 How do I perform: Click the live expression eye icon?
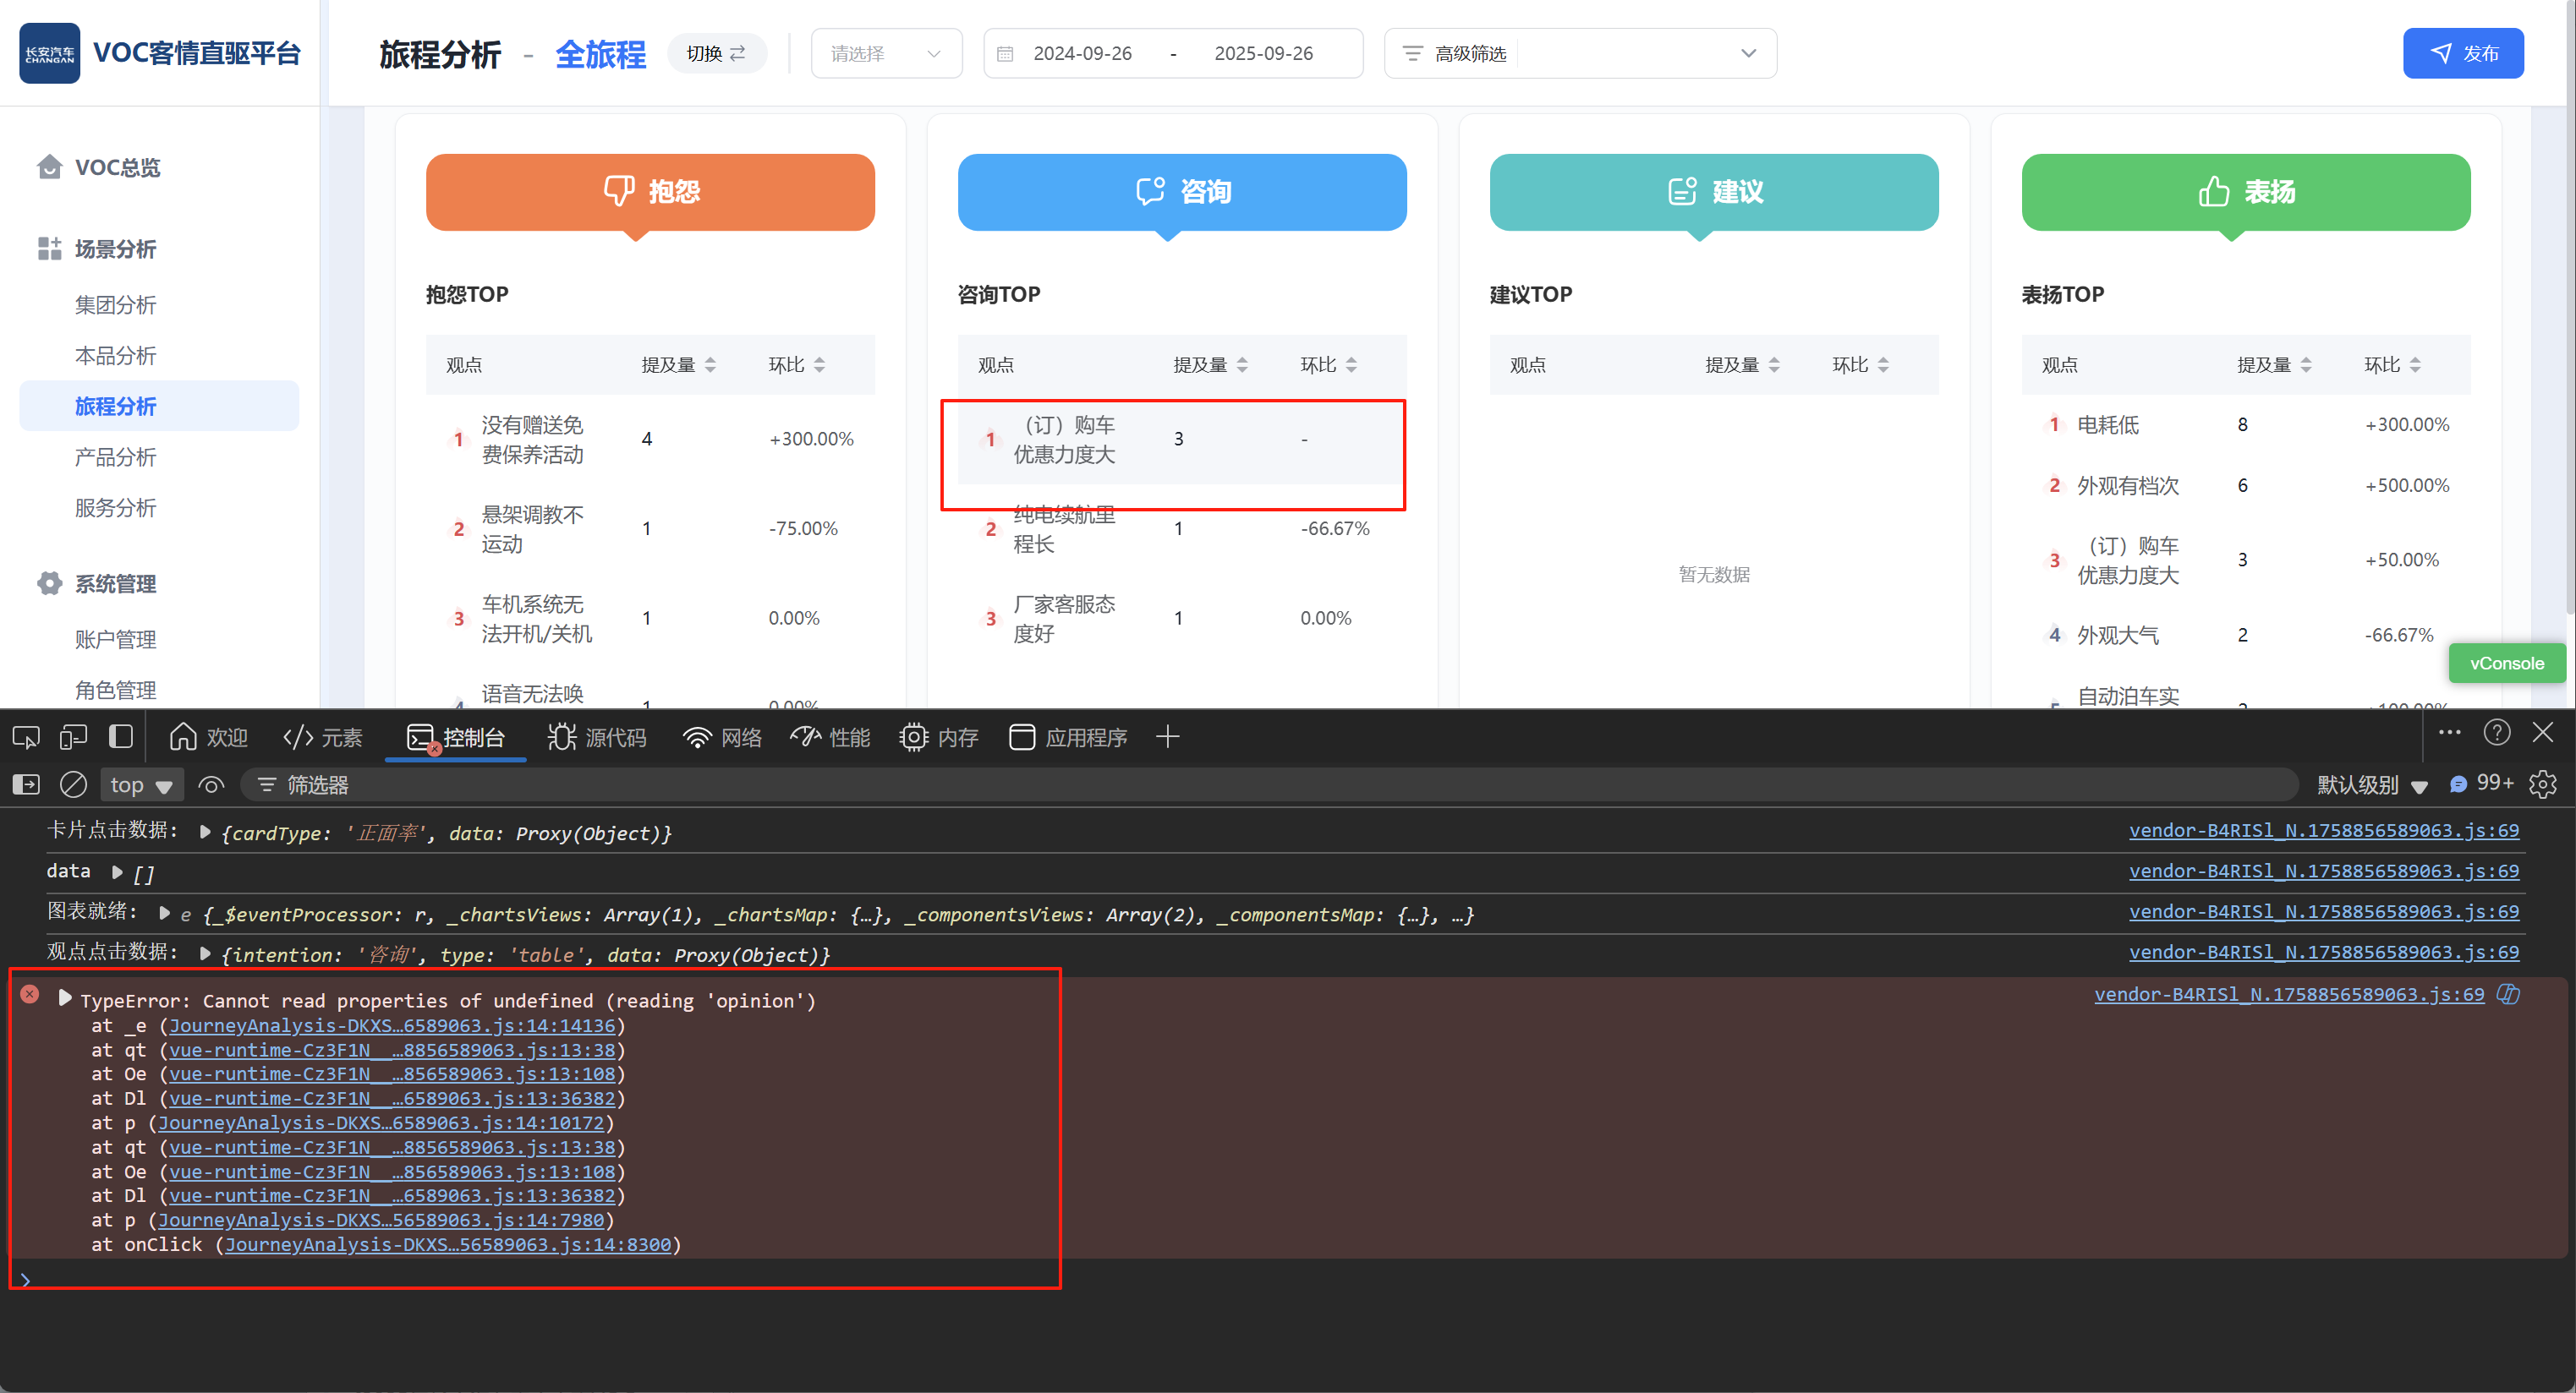(211, 784)
